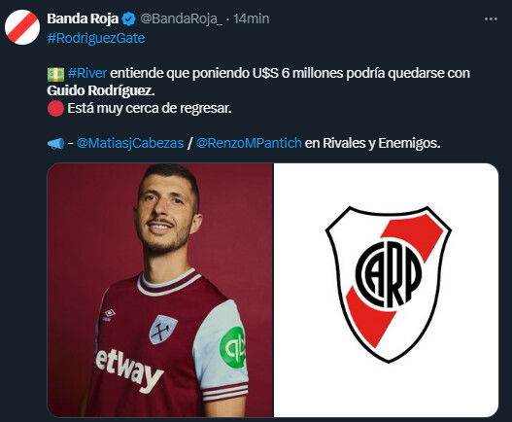This screenshot has width=512, height=422.
Task: Click the money banknote emoji
Action: [x=55, y=74]
